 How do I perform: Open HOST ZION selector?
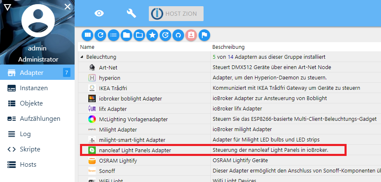(x=176, y=14)
